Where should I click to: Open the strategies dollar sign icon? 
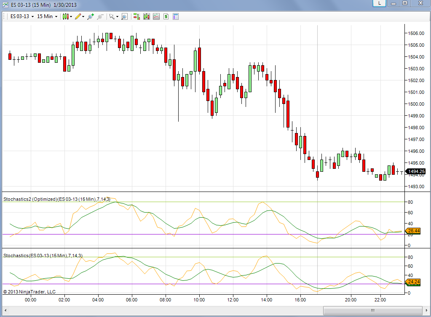click(x=166, y=16)
